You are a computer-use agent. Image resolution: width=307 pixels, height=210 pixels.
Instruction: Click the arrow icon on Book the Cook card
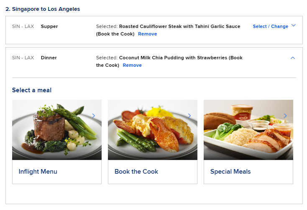point(189,116)
